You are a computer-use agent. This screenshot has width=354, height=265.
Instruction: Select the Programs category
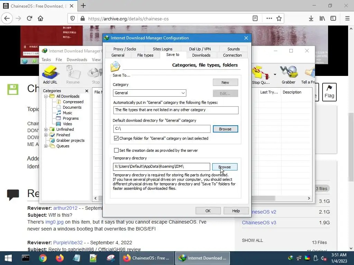71,118
